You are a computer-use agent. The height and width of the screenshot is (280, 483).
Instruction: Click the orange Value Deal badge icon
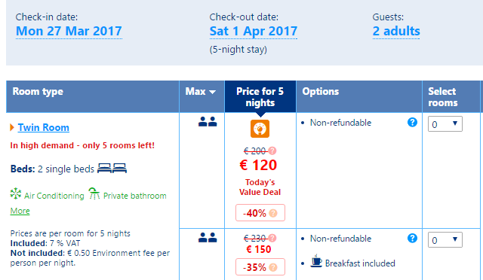260,129
